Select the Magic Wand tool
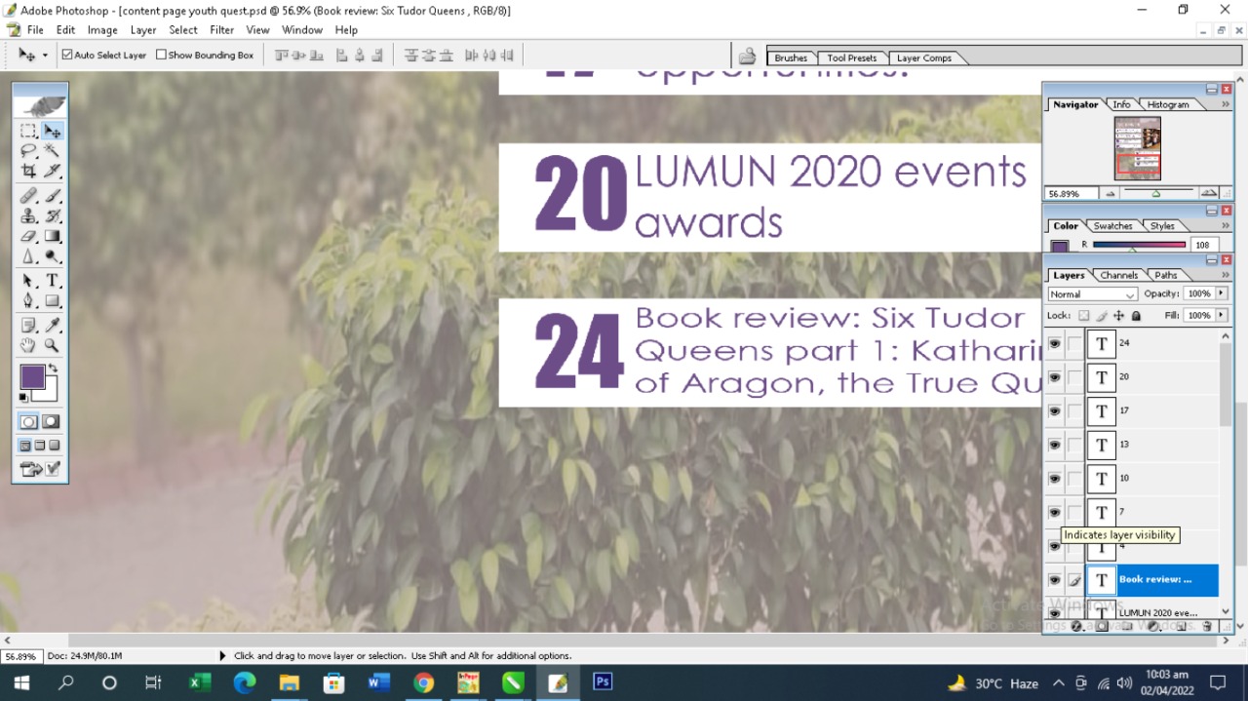1248x701 pixels. tap(53, 151)
